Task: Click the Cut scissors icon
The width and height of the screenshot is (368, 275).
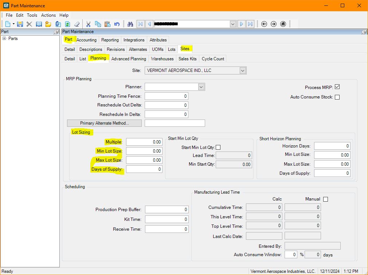Action: click(88, 24)
